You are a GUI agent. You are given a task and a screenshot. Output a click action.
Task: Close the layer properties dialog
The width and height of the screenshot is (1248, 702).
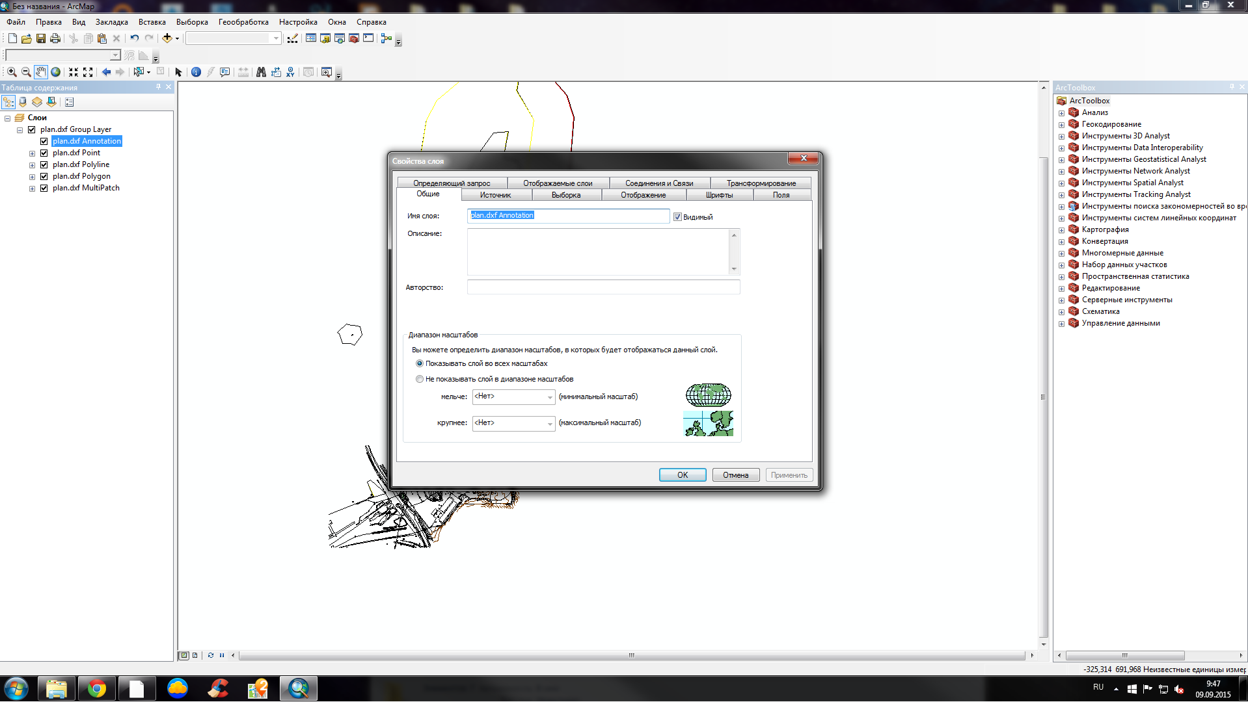pos(804,159)
